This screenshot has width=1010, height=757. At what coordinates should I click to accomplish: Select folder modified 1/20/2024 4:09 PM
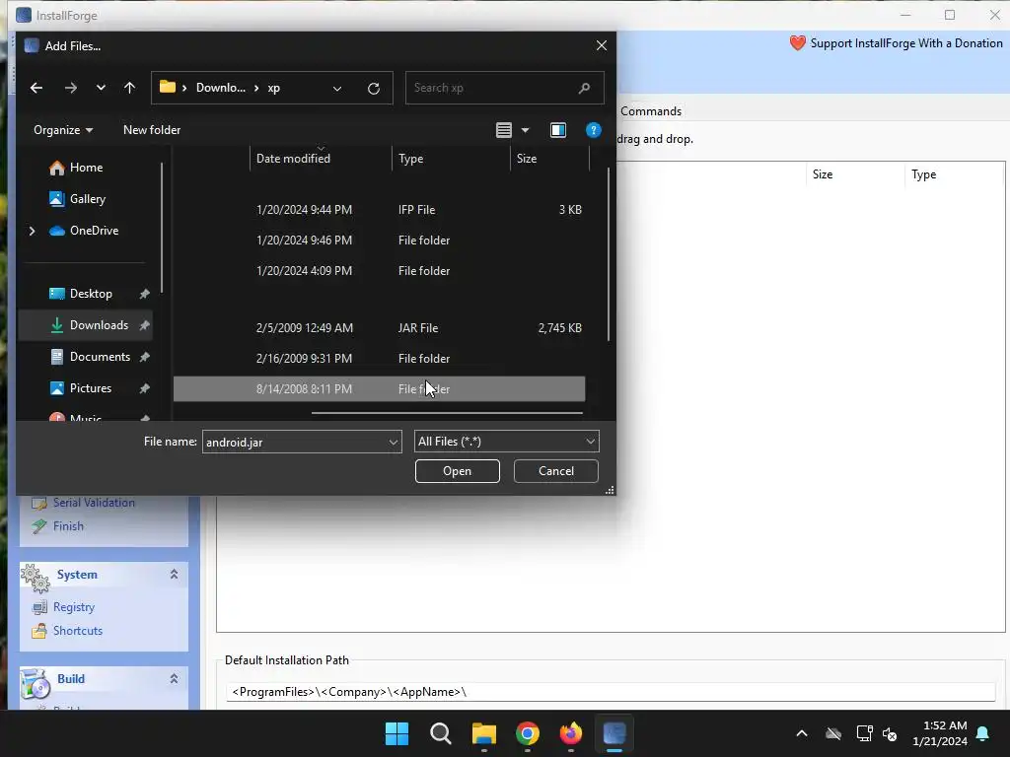click(x=380, y=271)
